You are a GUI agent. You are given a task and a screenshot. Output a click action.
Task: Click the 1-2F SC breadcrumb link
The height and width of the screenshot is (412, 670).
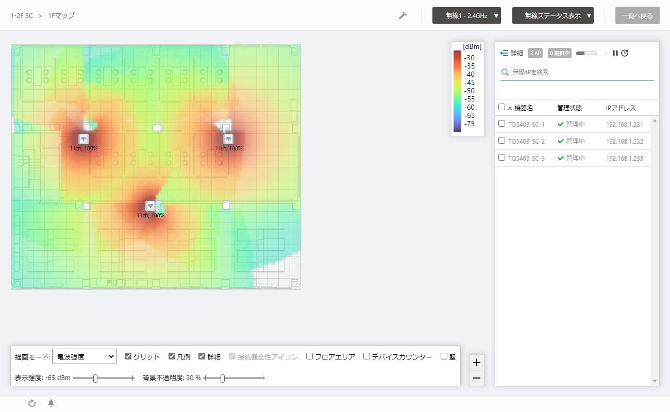[x=22, y=16]
